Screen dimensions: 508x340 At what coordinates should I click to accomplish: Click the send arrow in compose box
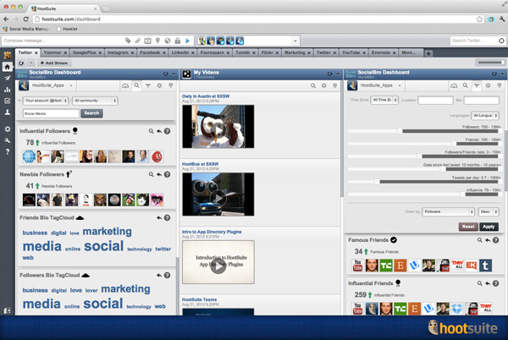click(x=188, y=41)
